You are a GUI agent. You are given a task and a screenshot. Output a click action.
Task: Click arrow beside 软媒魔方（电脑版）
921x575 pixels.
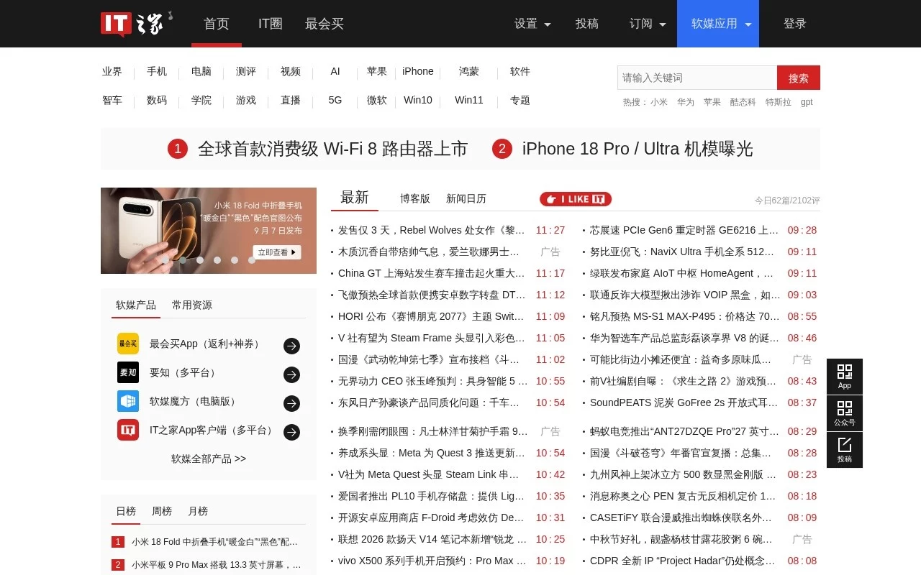tap(291, 403)
